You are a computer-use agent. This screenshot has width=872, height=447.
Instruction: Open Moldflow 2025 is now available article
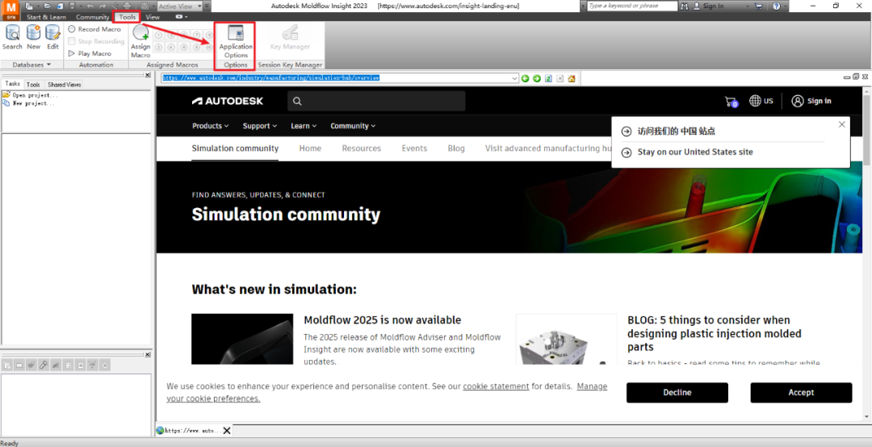point(383,320)
